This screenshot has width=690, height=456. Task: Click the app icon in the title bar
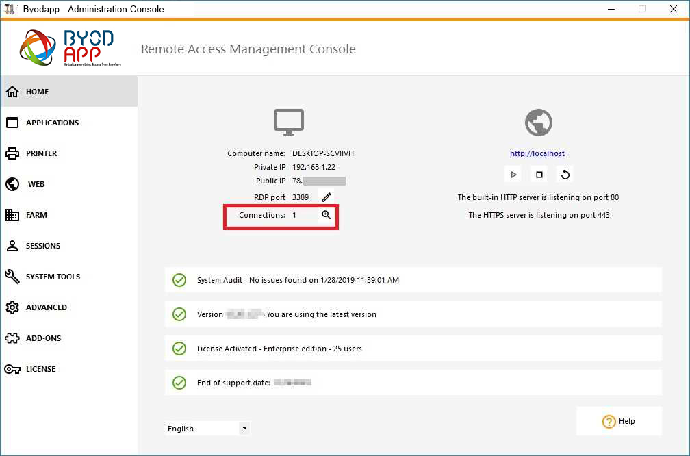tap(10, 10)
